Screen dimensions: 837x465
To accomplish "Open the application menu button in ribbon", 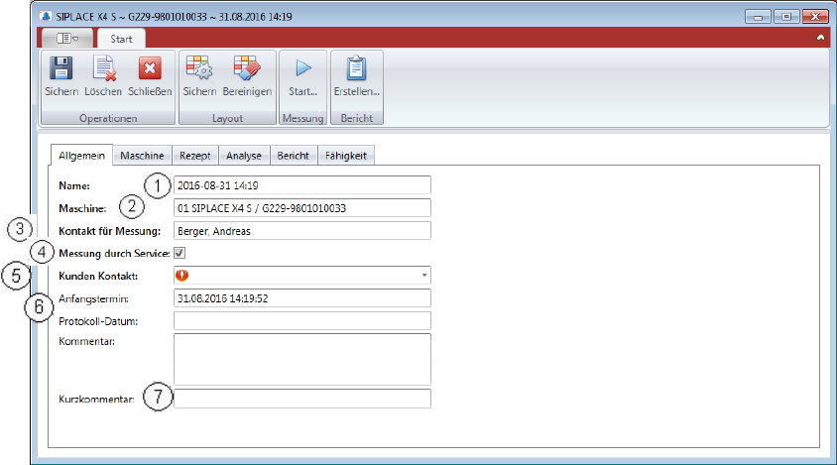I will (x=67, y=39).
